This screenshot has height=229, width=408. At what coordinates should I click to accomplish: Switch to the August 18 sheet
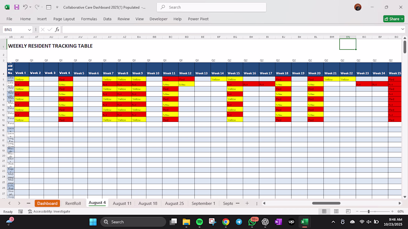(x=148, y=203)
